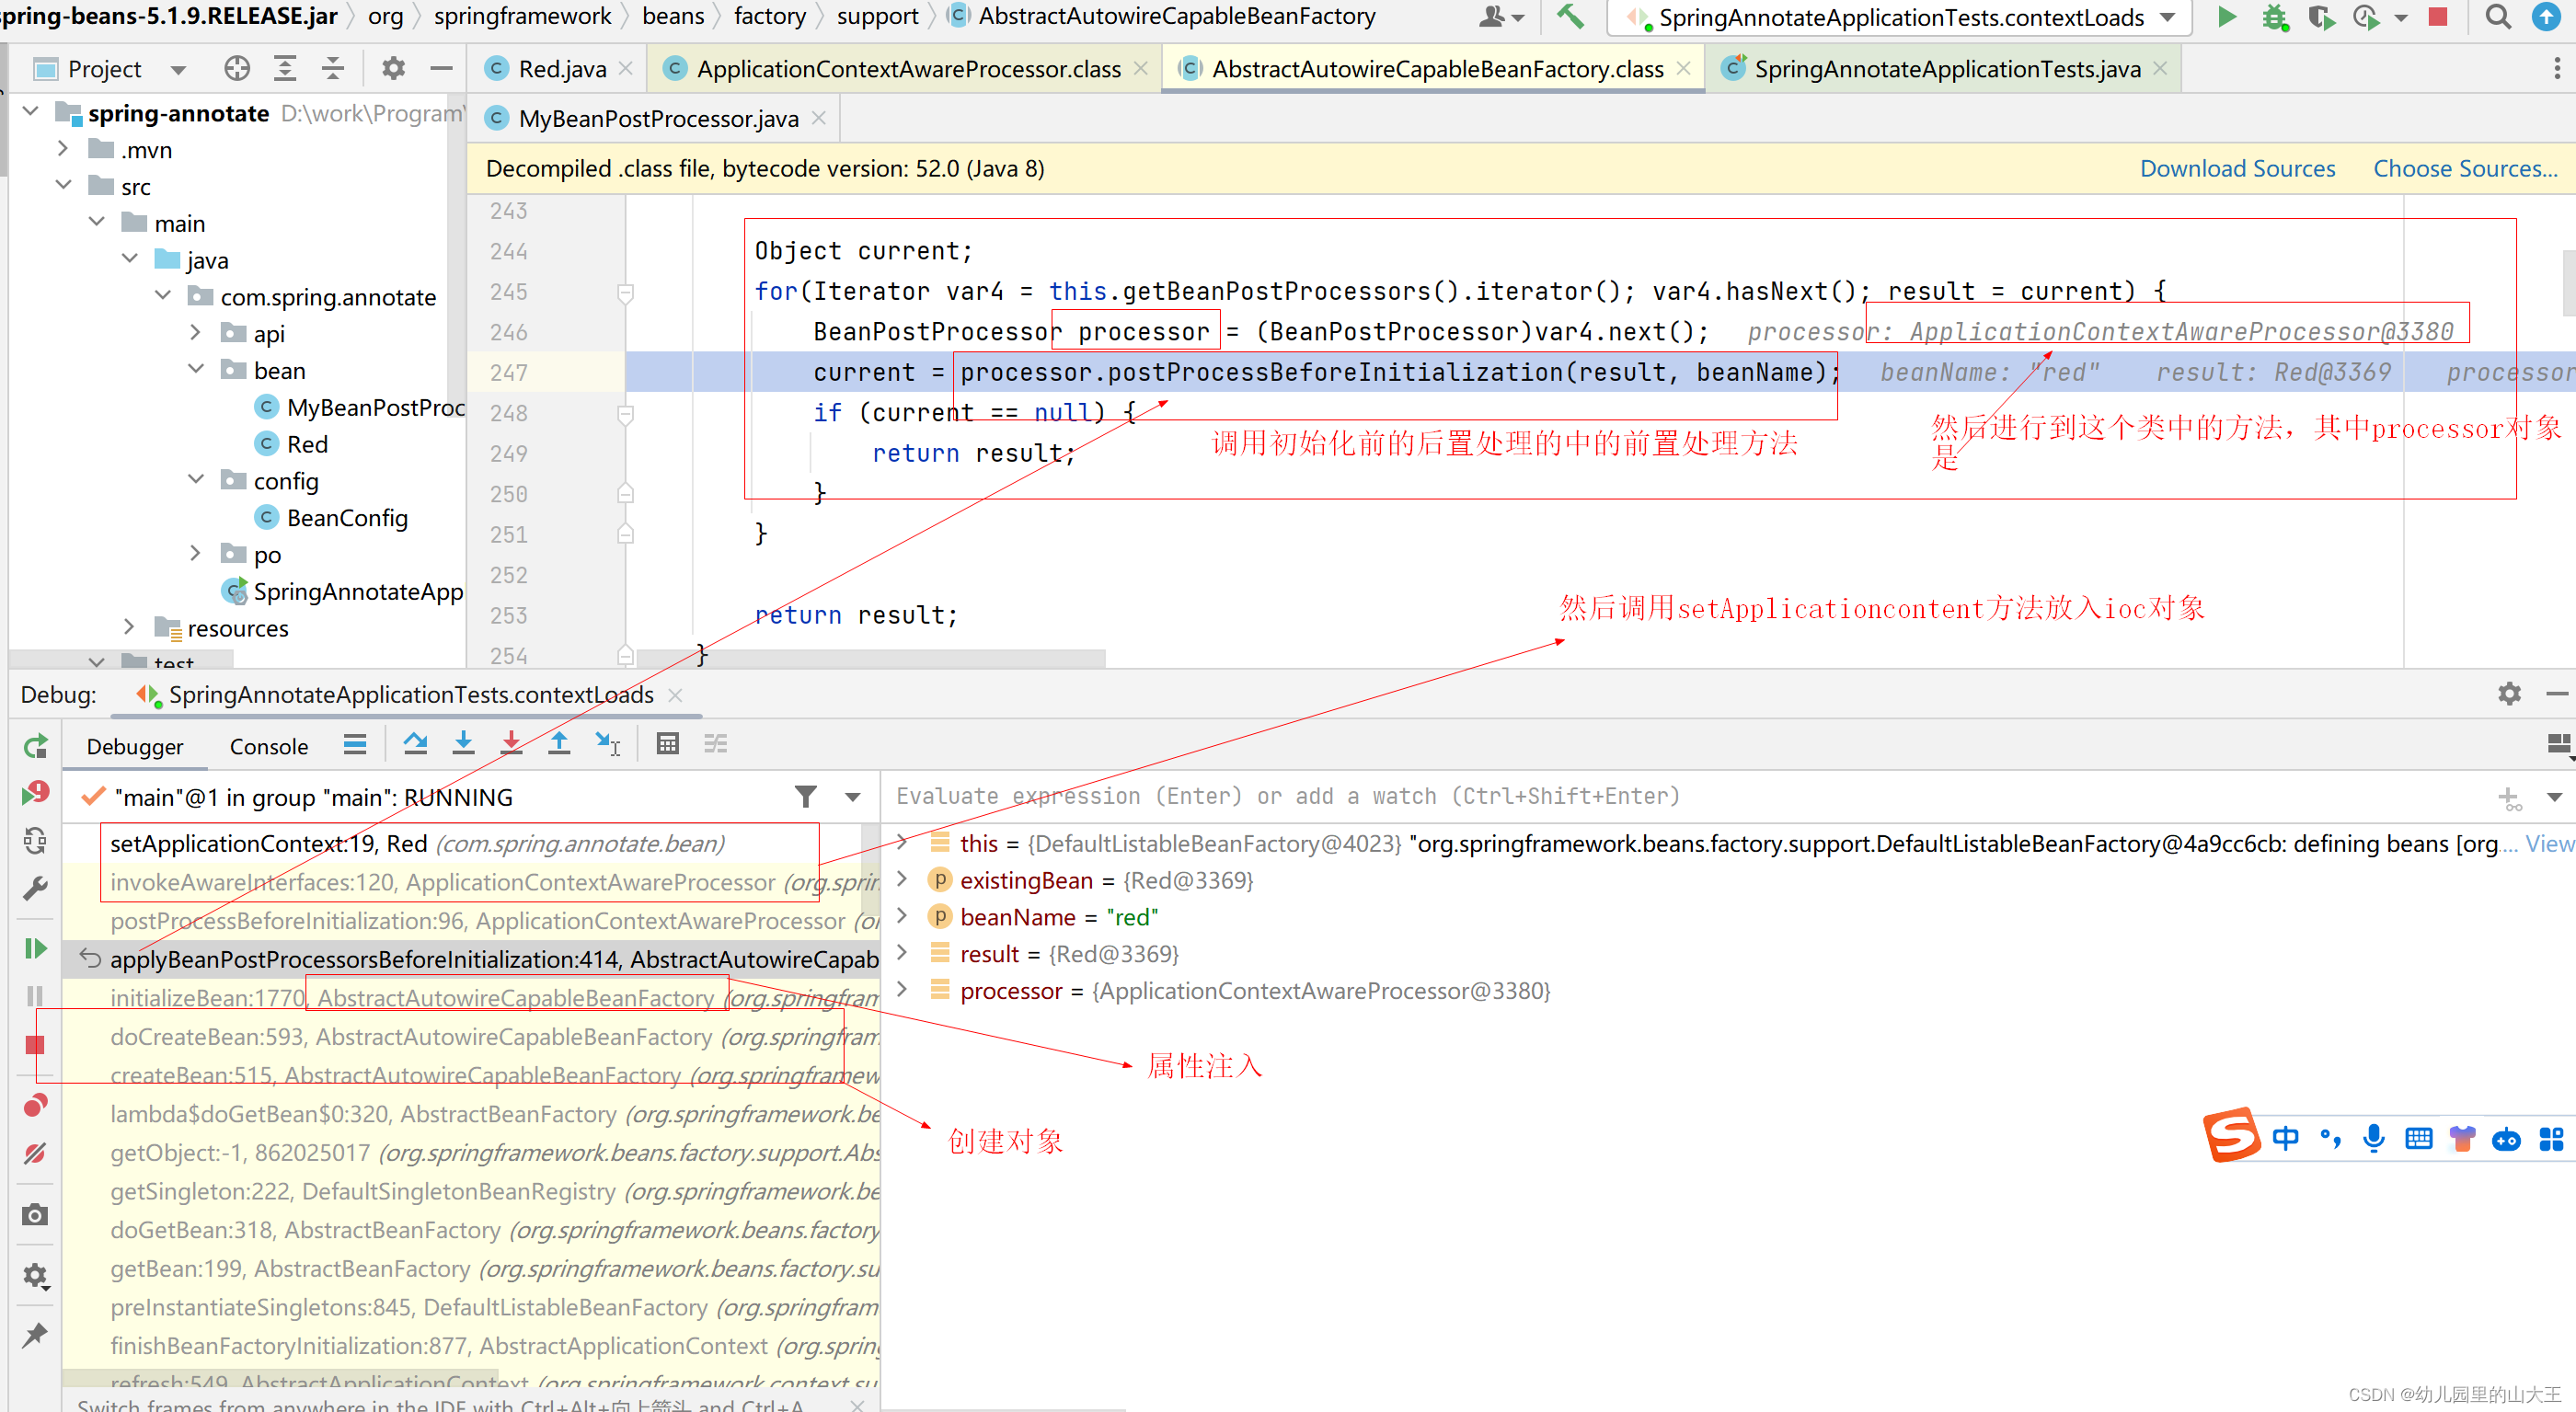This screenshot has width=2576, height=1412.
Task: Toggle thread filter funnel icon
Action: click(x=805, y=797)
